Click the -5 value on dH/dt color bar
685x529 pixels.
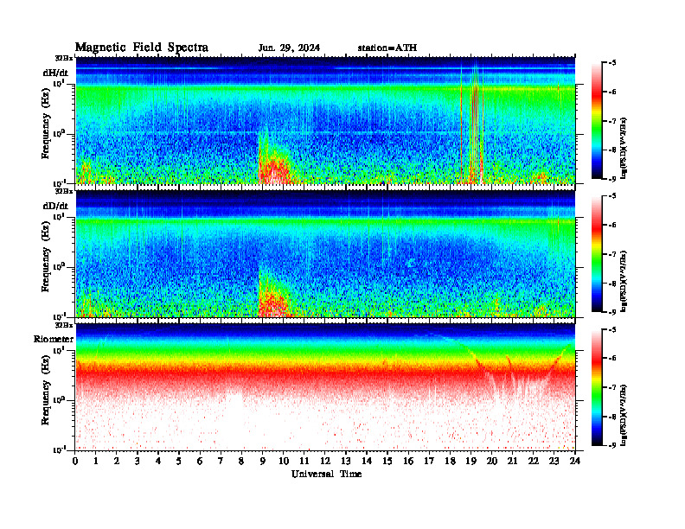point(612,63)
